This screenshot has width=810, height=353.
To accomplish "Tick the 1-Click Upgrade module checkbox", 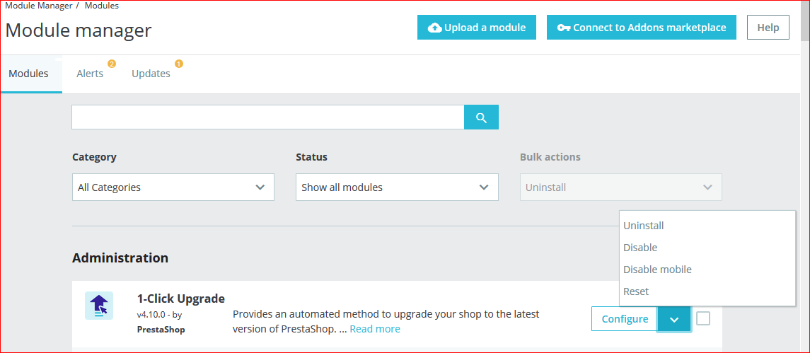I will (x=703, y=318).
